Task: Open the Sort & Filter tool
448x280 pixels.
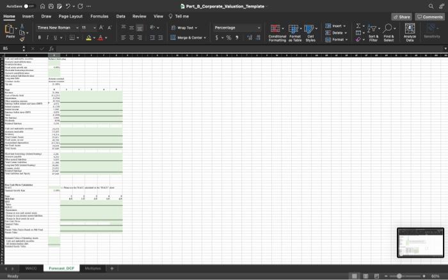Action: coord(373,33)
